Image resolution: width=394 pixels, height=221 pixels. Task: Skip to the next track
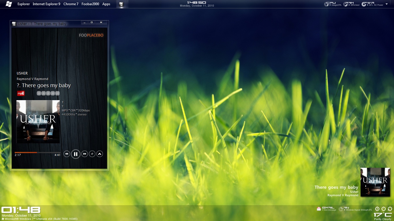[x=85, y=154]
